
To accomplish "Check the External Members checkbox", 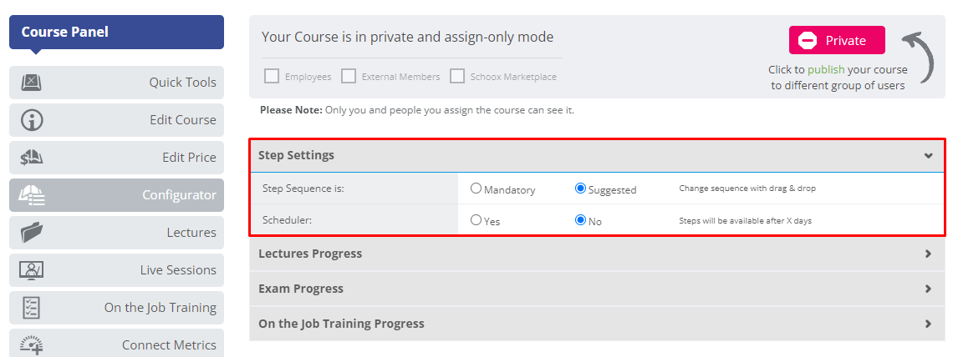I will point(349,77).
